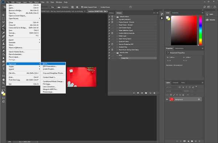Switch to the Channels tab
This screenshot has height=143, width=218.
pos(175,83)
